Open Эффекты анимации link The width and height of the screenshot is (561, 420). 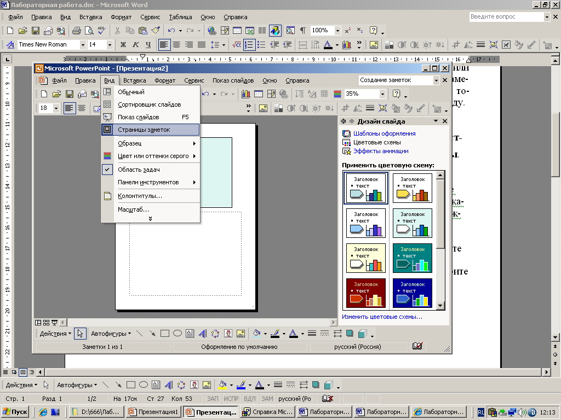coord(381,151)
